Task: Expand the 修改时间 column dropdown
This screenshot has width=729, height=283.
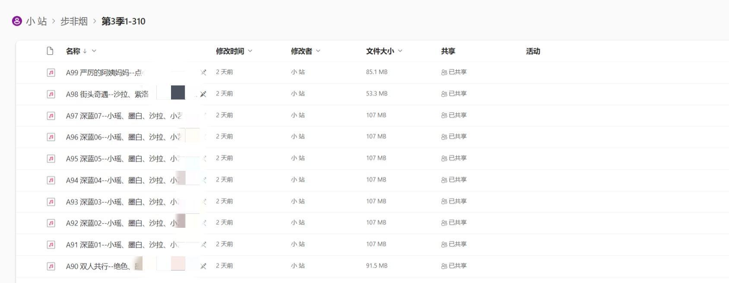Action: point(250,51)
